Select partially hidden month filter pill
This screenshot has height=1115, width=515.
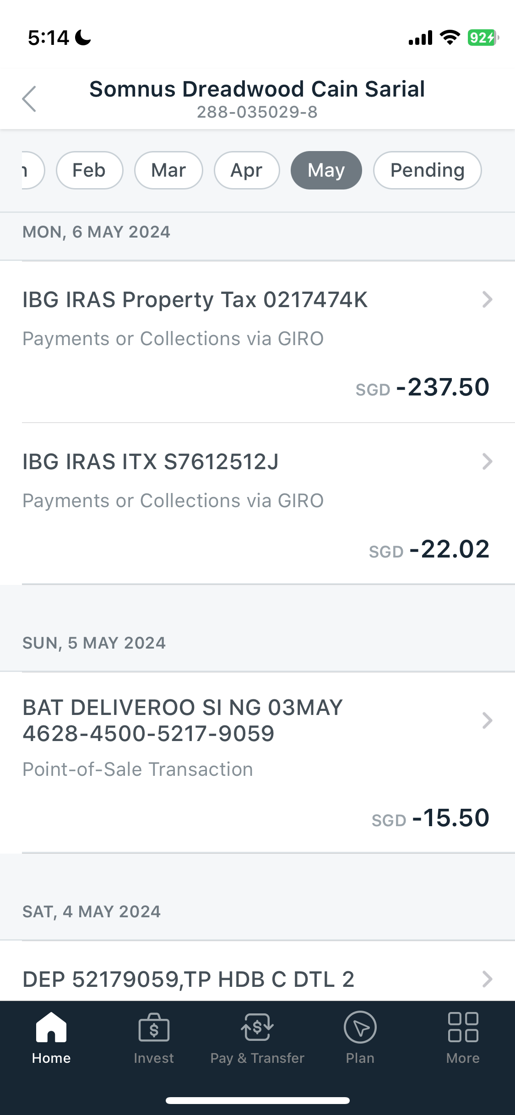[33, 170]
